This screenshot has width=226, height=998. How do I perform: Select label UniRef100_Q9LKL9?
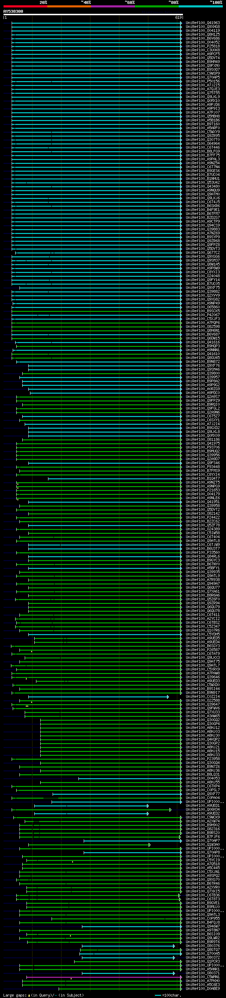point(203,97)
